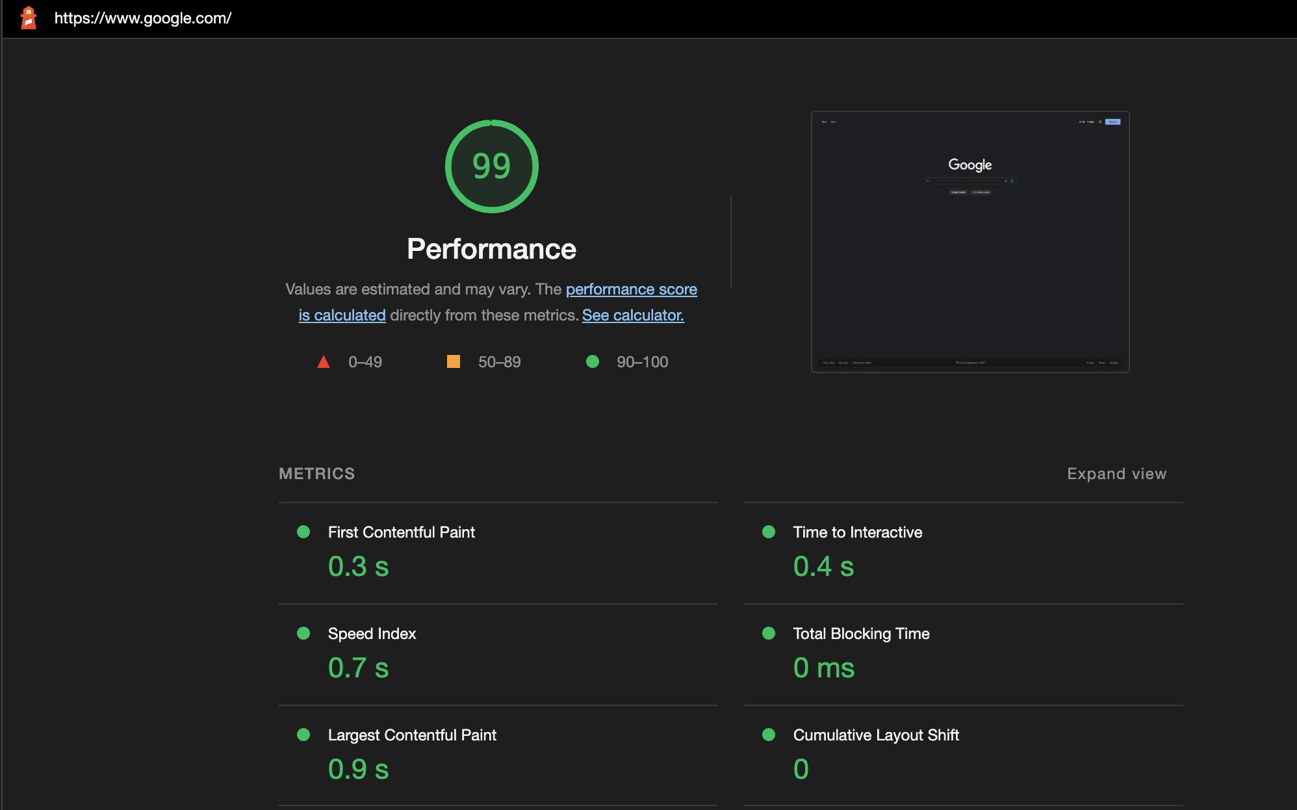1297x810 pixels.
Task: Click the 0.3 s metric value
Action: [359, 566]
